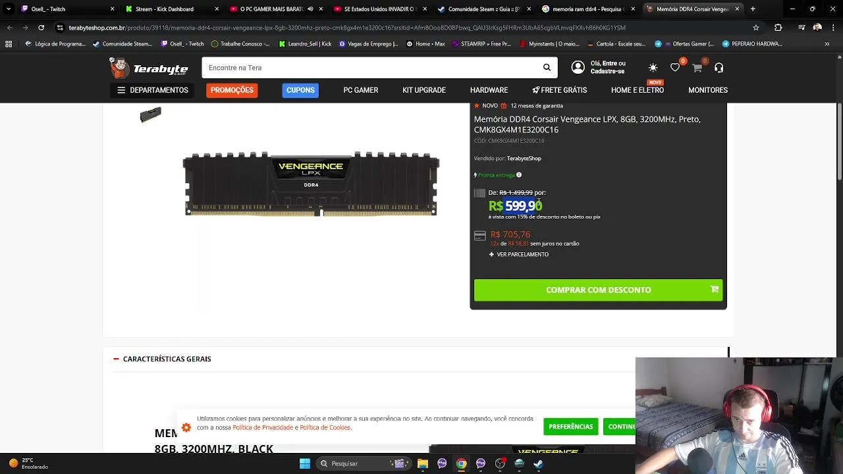
Task: Expand VER PARCELAMENTO installment options
Action: pos(518,254)
